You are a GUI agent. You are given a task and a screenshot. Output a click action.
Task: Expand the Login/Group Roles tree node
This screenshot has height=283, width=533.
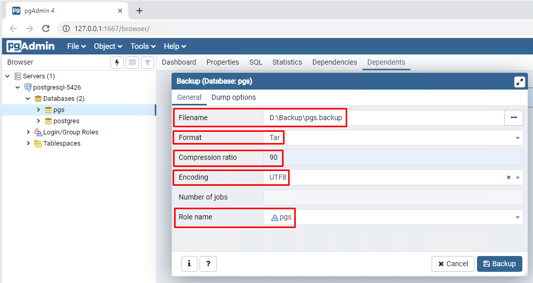pyautogui.click(x=29, y=132)
